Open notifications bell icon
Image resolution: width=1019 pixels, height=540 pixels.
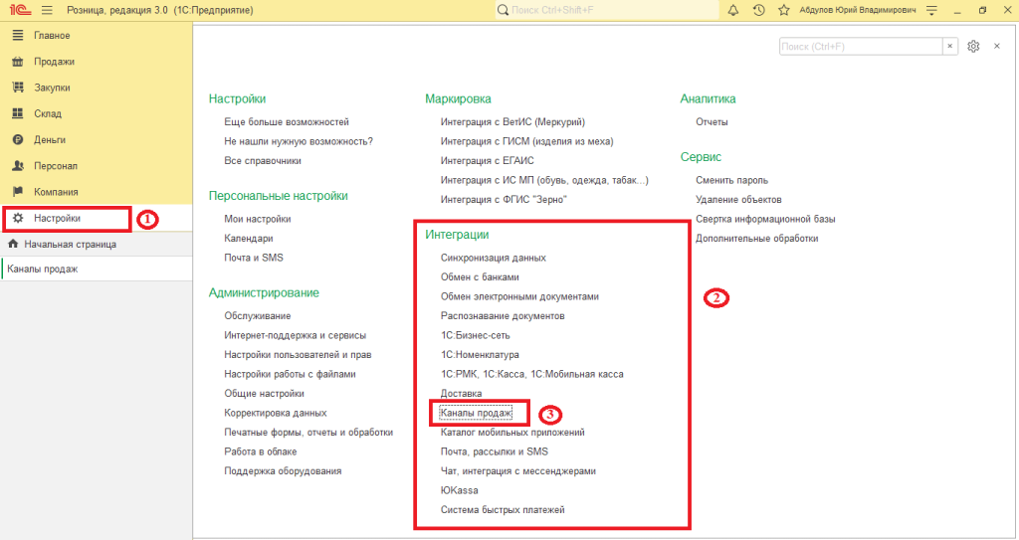pyautogui.click(x=733, y=10)
